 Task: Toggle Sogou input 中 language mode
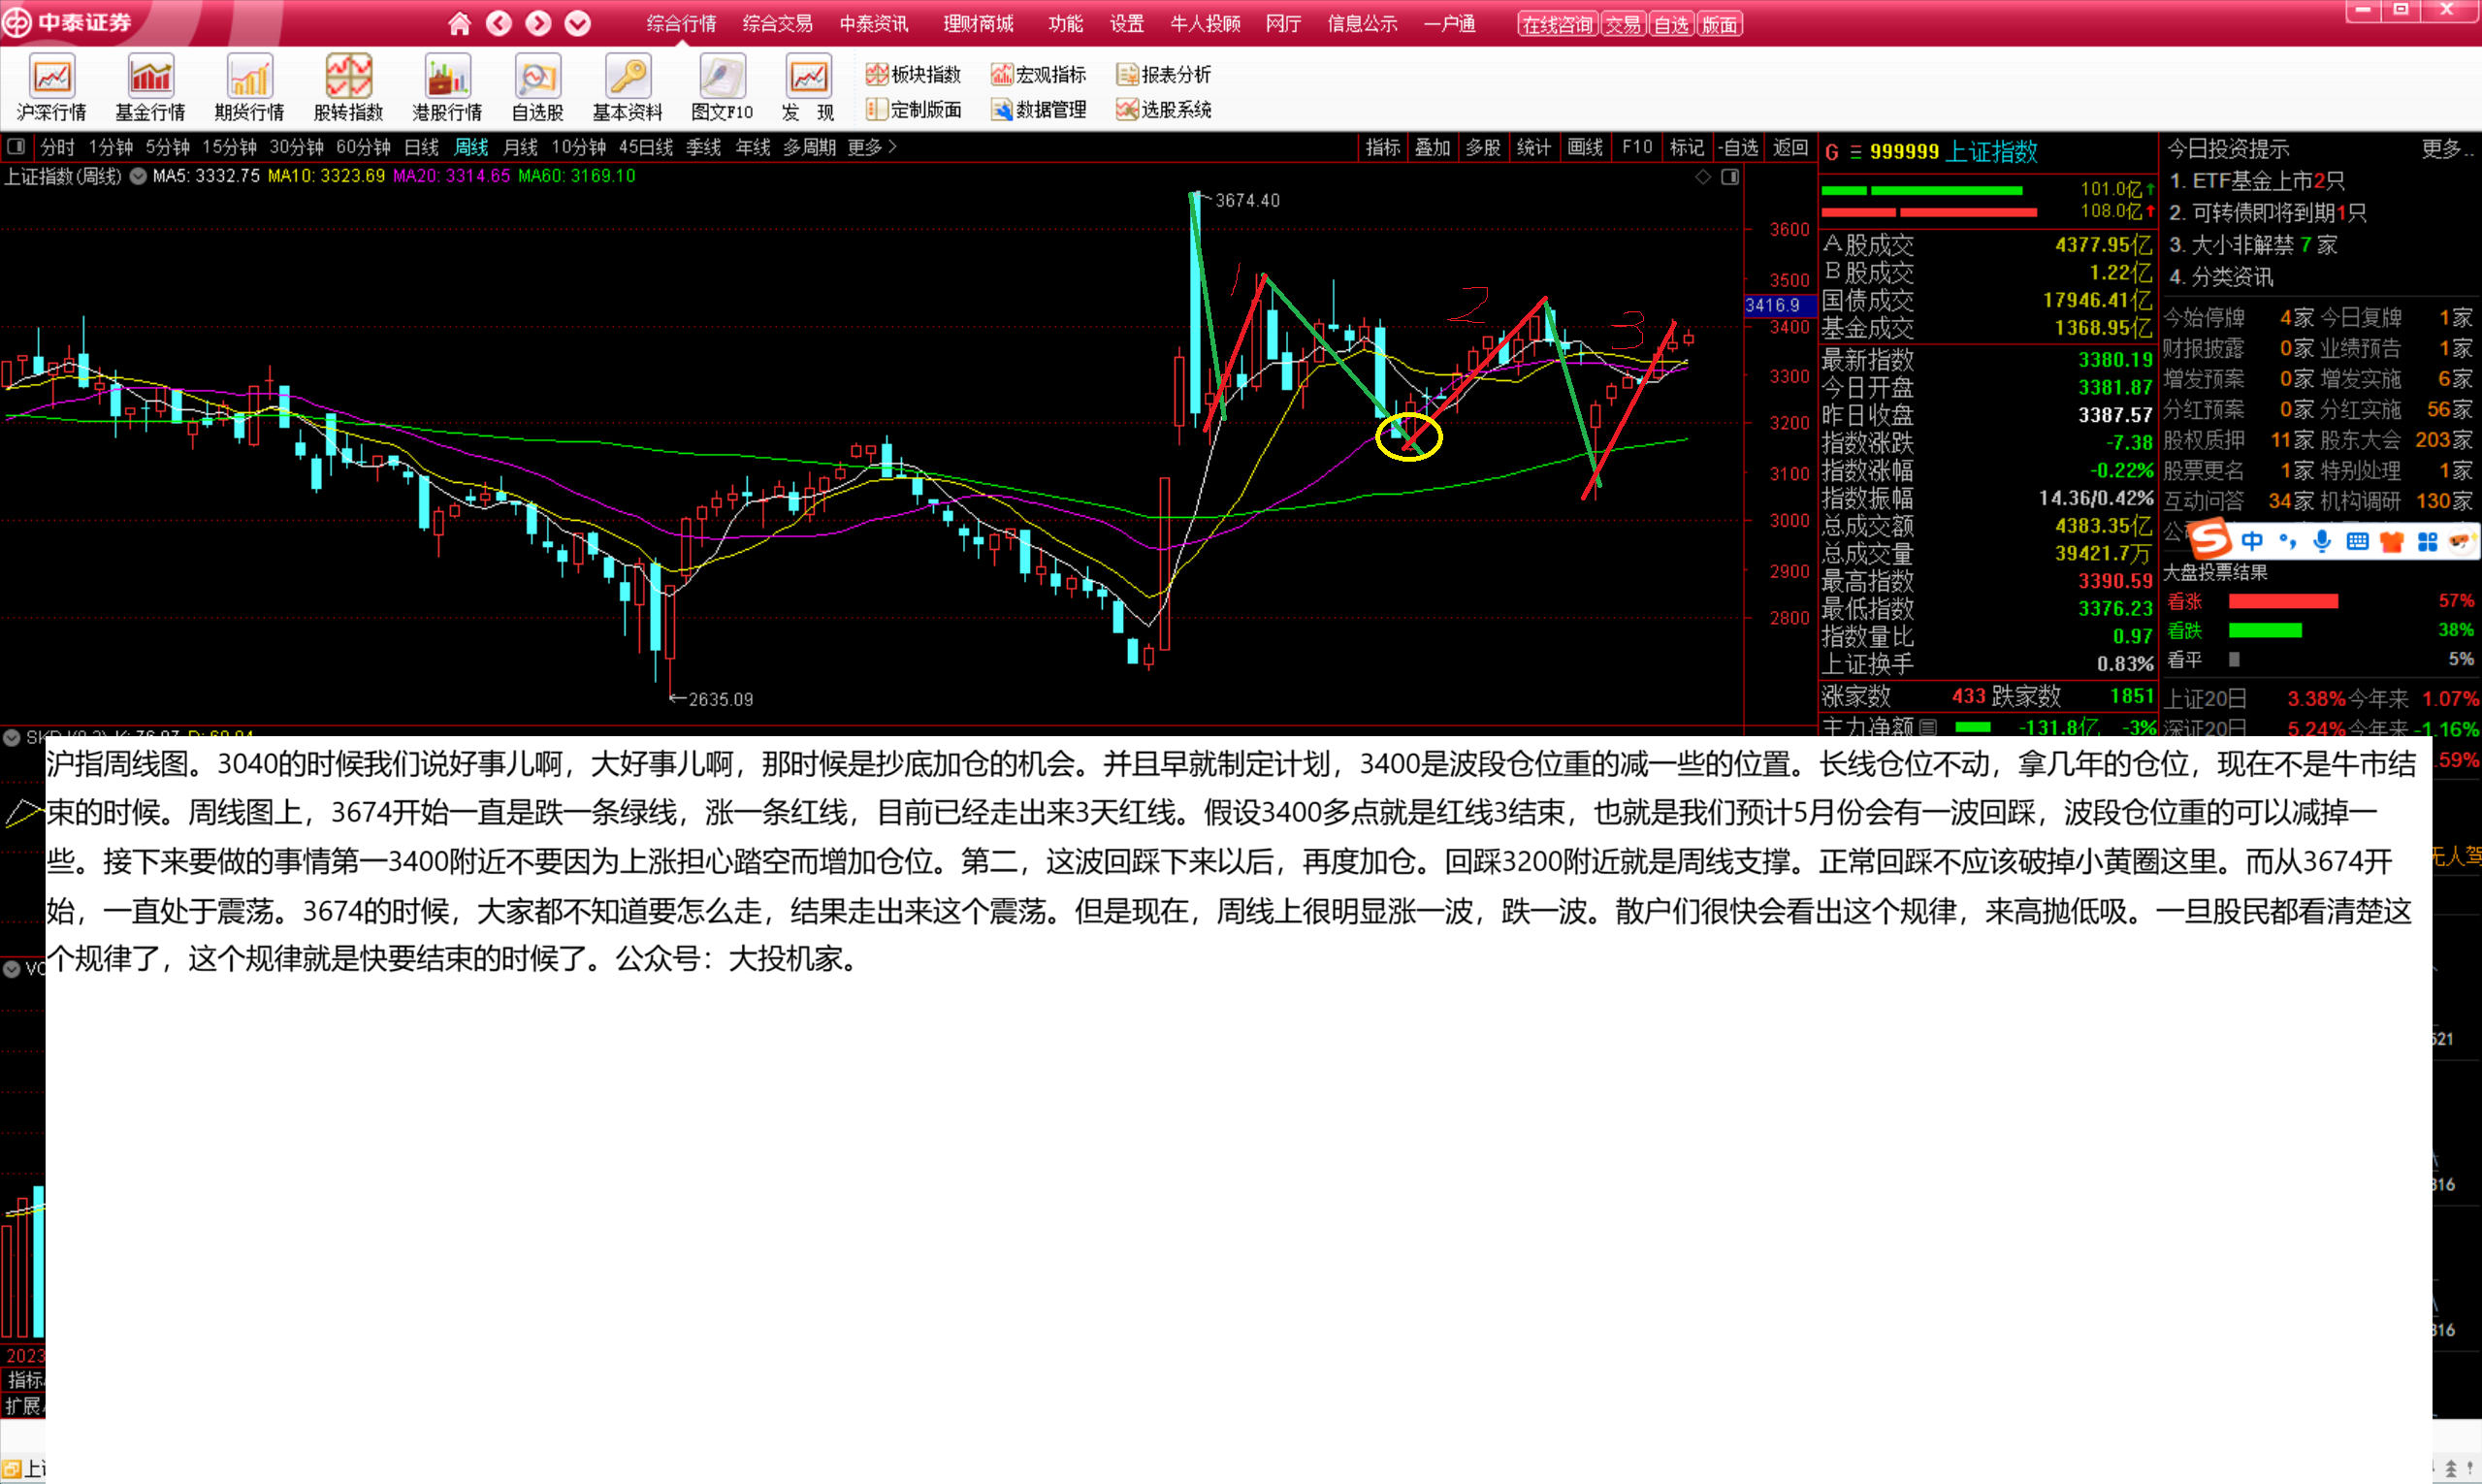2252,541
